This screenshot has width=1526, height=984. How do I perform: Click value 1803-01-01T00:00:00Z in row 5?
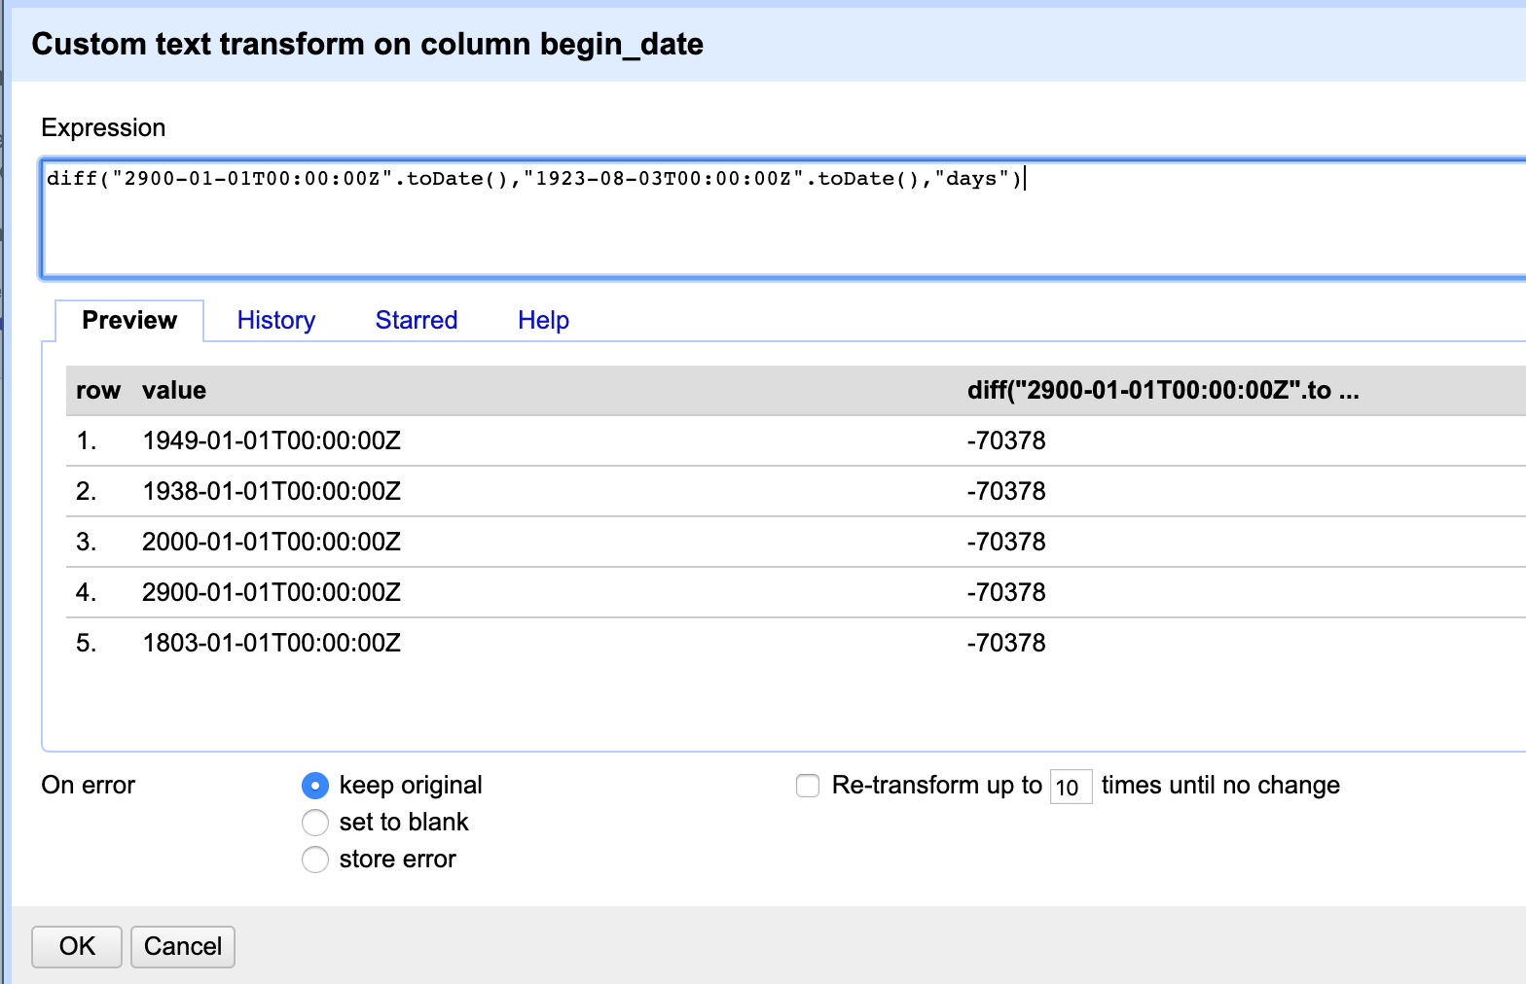(x=272, y=643)
